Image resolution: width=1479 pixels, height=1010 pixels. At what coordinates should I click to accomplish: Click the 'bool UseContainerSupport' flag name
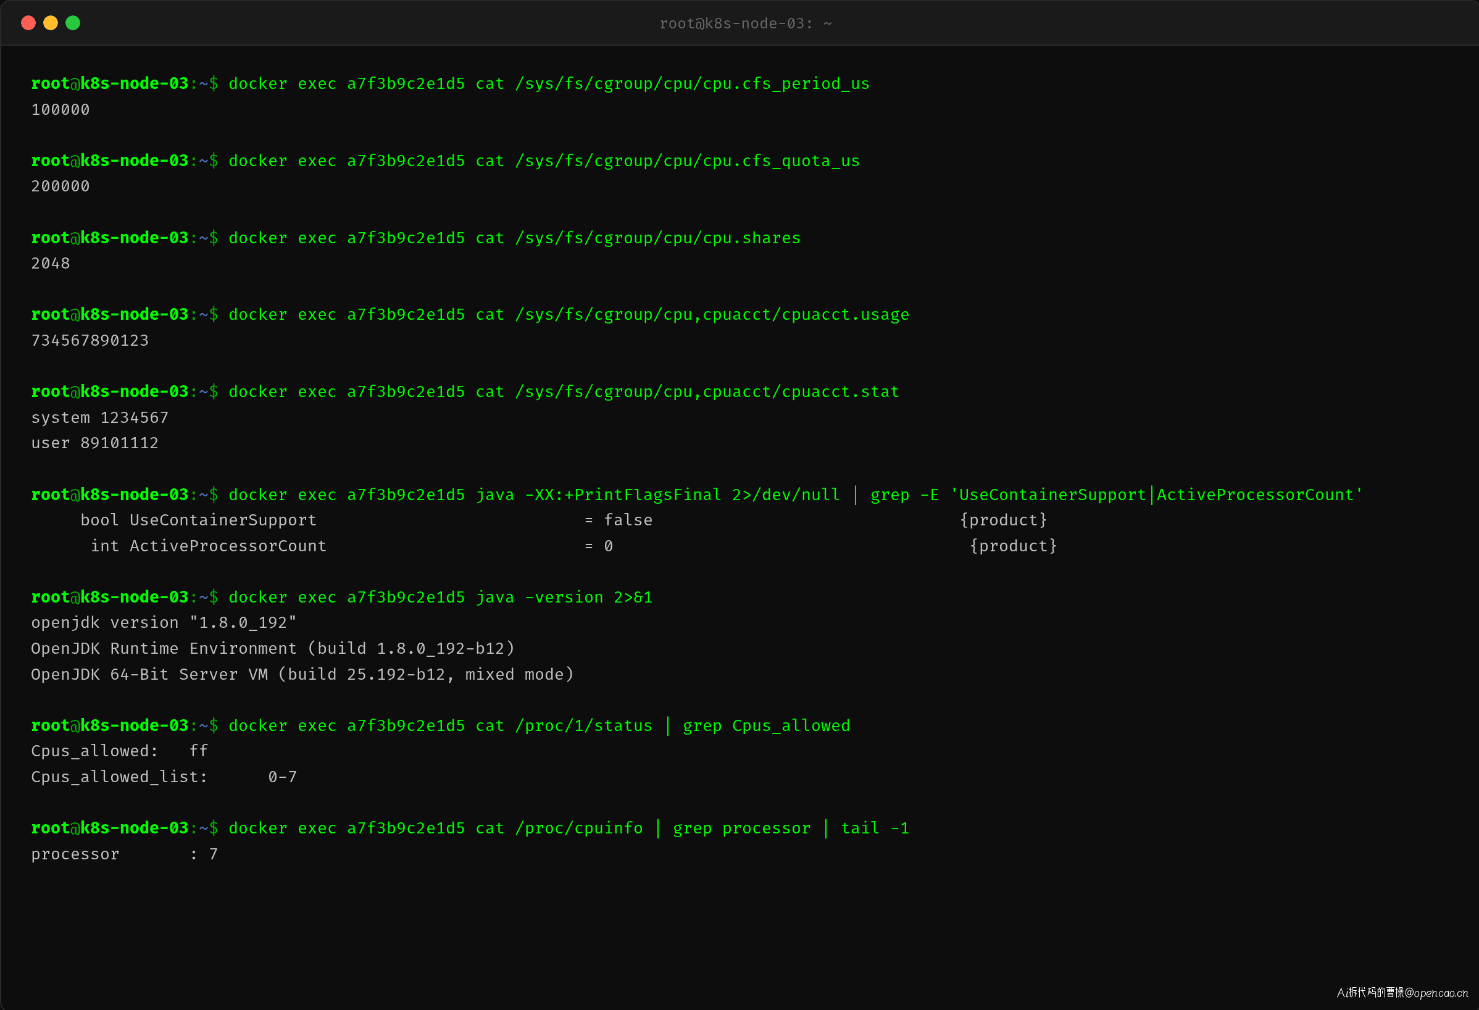point(199,520)
